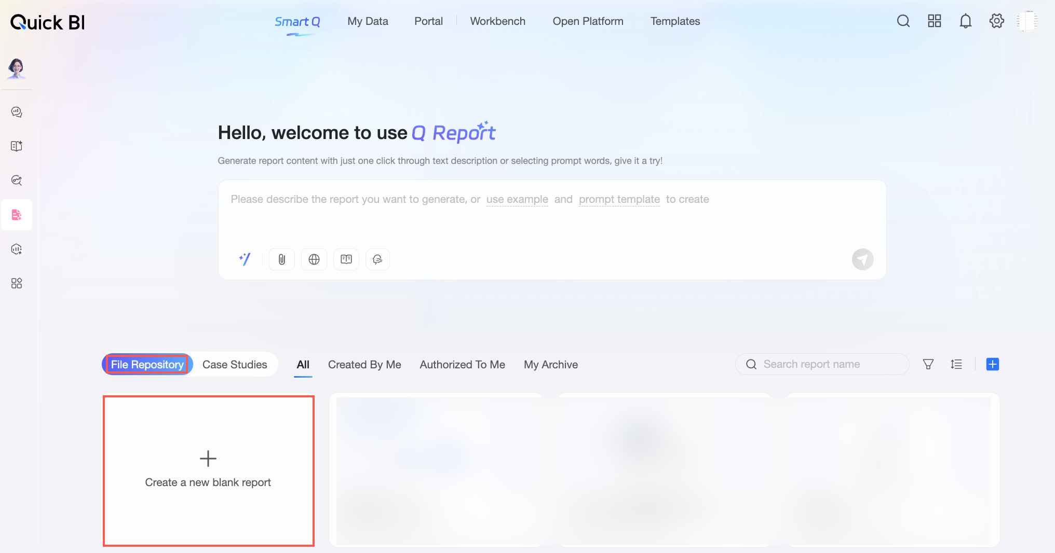Open the global search magnifier in top bar

coord(903,21)
